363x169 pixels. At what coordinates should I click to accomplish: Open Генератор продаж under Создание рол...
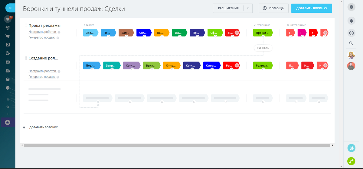[x=42, y=77]
